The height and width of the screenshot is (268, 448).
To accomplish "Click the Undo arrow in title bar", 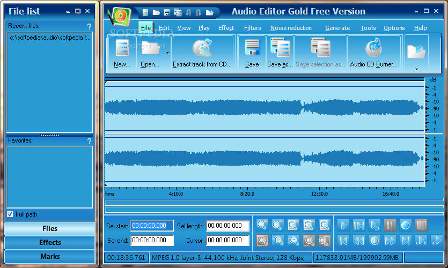I will coord(188,12).
